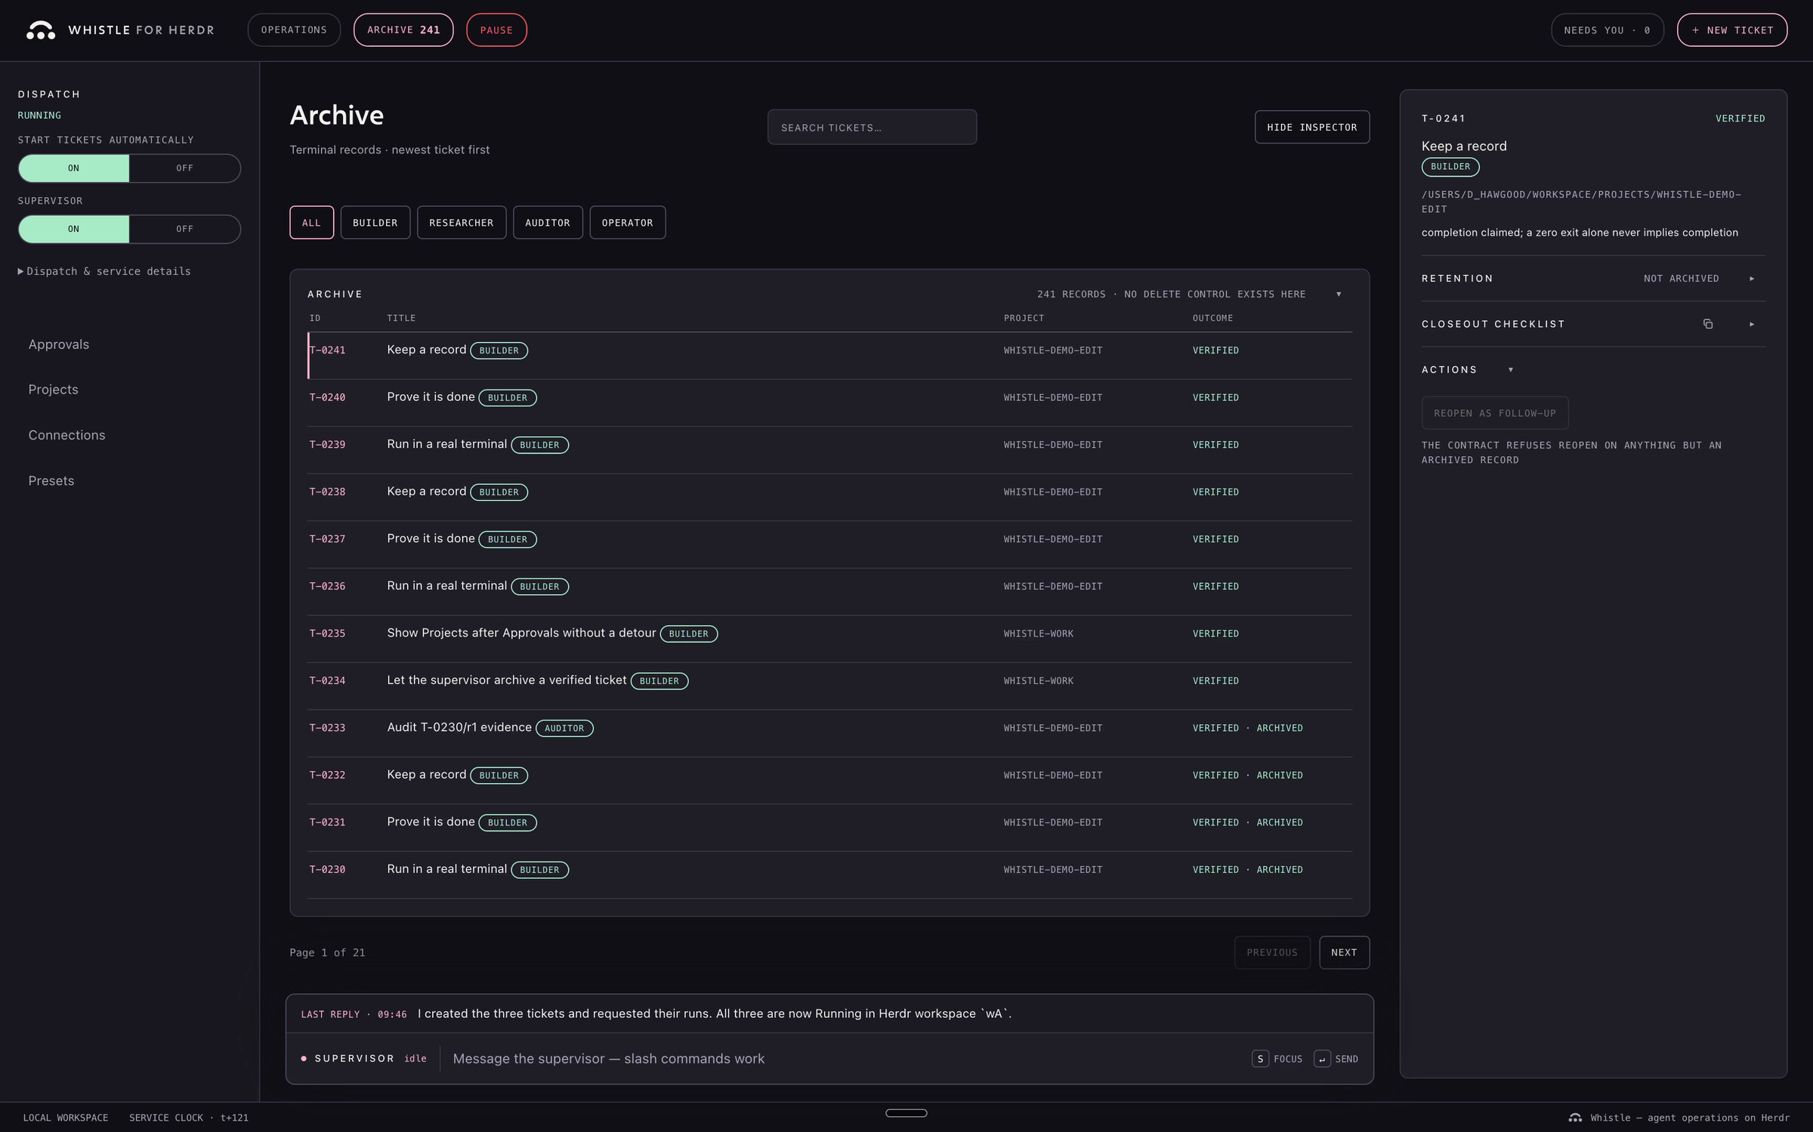Turn start tickets automatically ON
Viewport: 1813px width, 1132px height.
tap(73, 168)
